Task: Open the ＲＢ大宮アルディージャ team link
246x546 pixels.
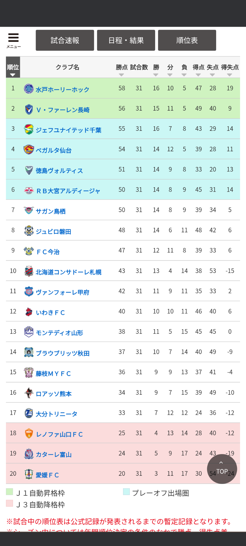Action: coord(68,191)
